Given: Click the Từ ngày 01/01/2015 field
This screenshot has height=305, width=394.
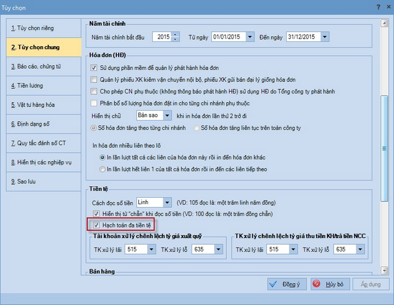Looking at the screenshot, I should (x=228, y=37).
